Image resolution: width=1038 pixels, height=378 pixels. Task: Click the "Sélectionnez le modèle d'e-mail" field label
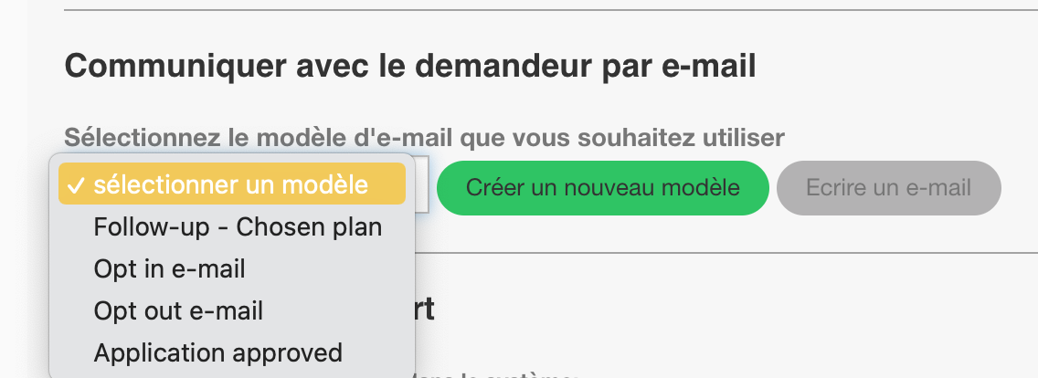coord(424,138)
